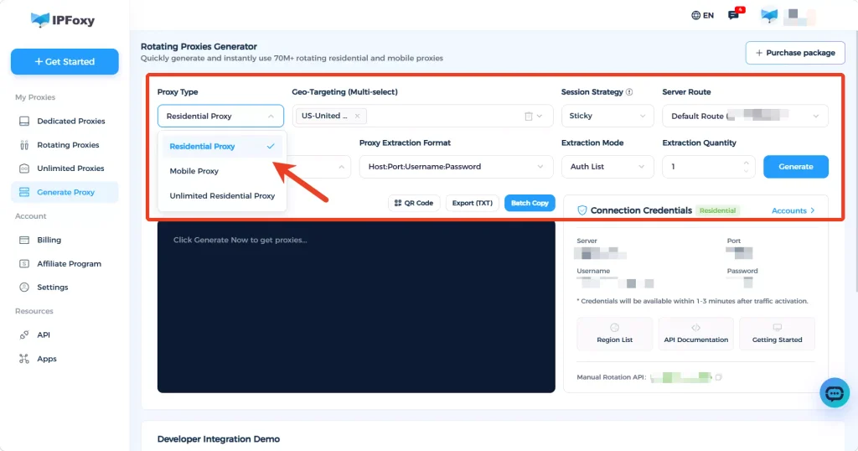This screenshot has width=858, height=451.
Task: Open Rotating Proxies in sidebar
Action: tap(65, 145)
